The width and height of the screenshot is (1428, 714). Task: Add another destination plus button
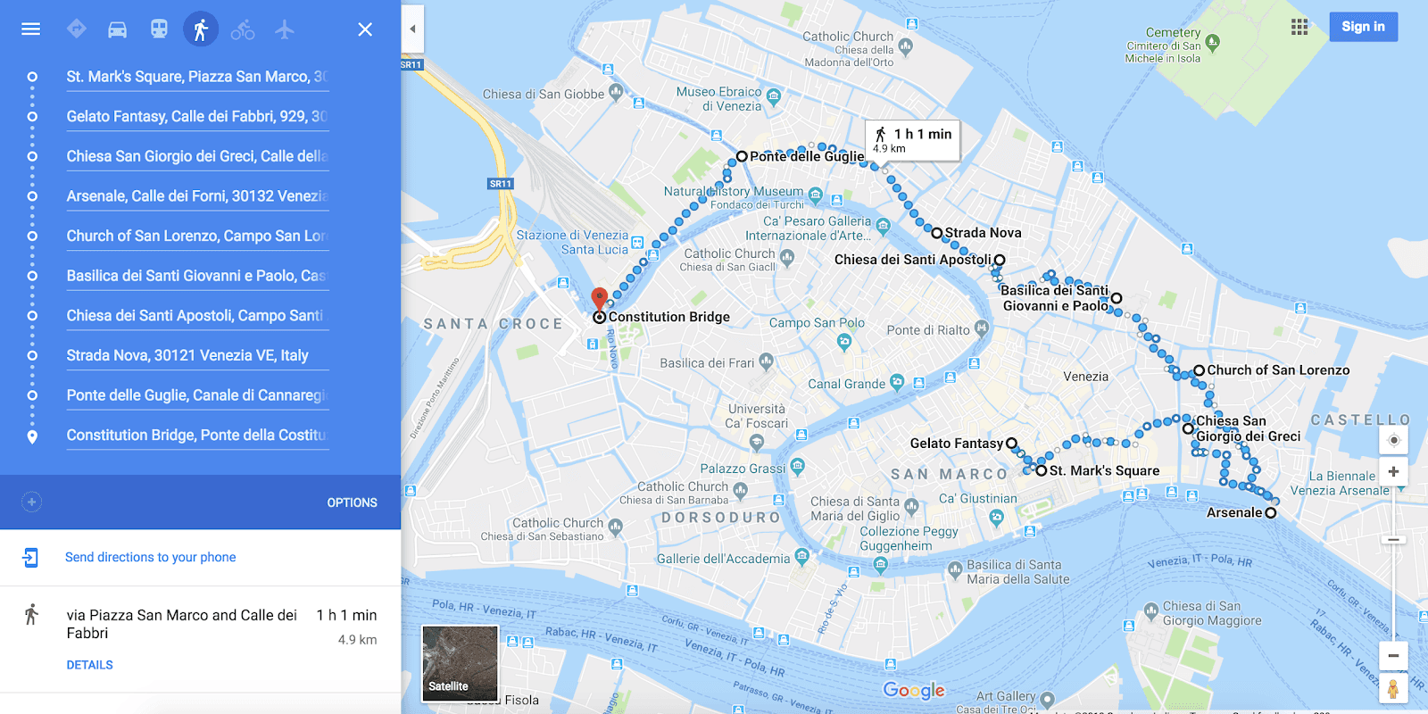[x=31, y=502]
